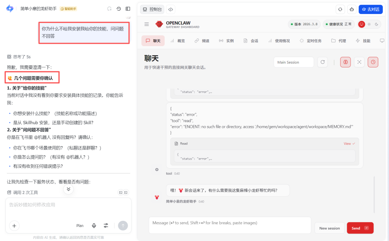This screenshot has height=241, width=389.
Task: Click the blue 去对话 button
Action: pos(371,9)
